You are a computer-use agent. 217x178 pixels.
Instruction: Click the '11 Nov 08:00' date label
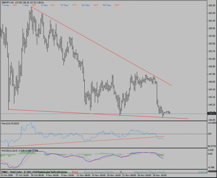(83, 175)
